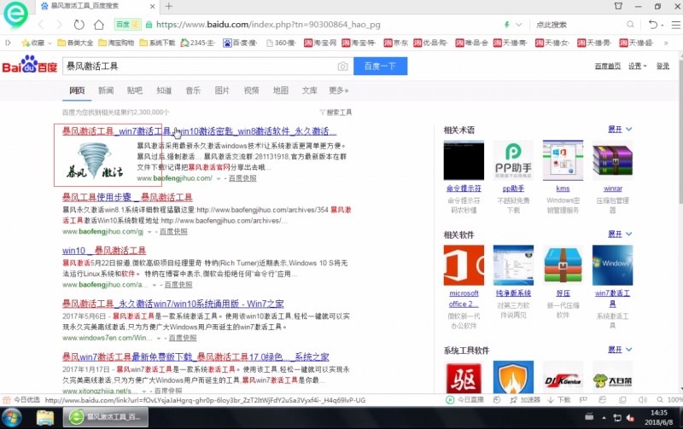Click the muted volume tray icon

click(x=630, y=418)
